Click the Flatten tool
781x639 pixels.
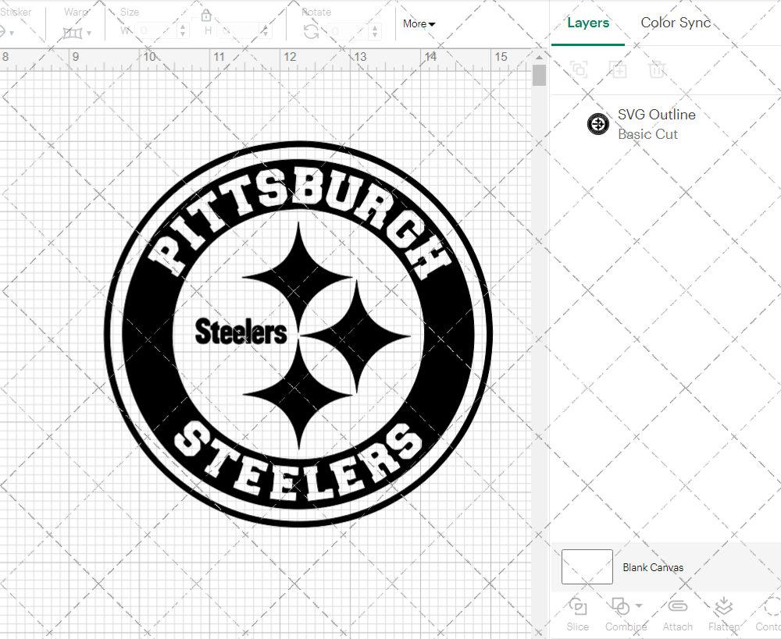tap(724, 613)
